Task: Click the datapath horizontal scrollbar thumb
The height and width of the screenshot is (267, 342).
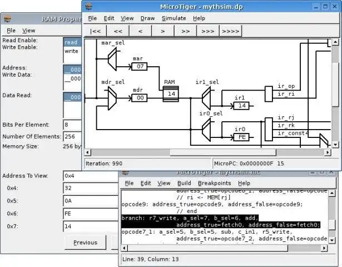Action: 223,152
